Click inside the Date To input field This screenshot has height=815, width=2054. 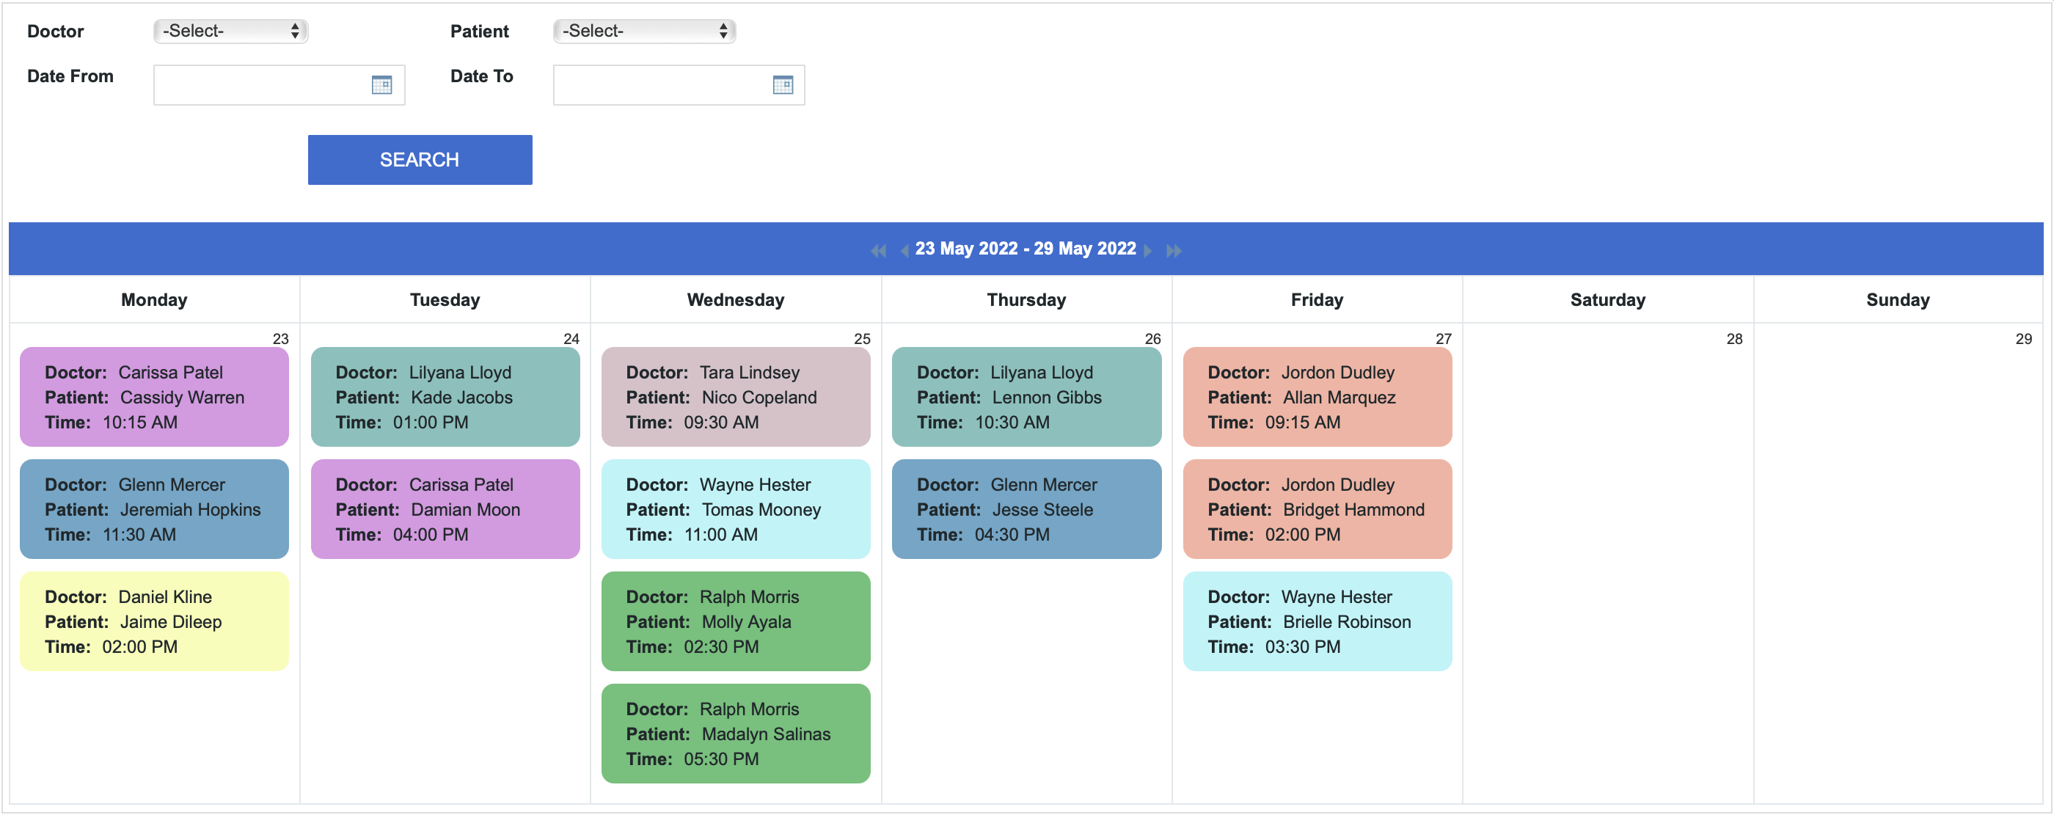(662, 84)
